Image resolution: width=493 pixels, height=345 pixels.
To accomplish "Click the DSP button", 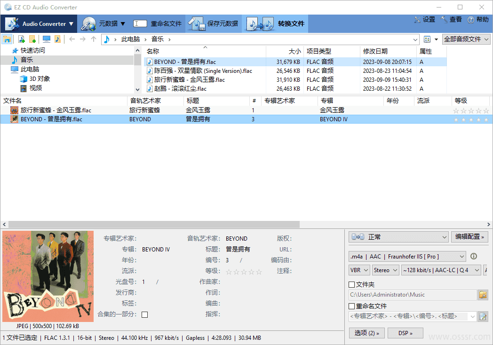I will click(x=406, y=333).
